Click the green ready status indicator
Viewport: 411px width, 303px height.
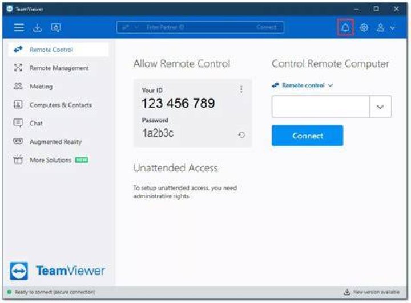click(10, 292)
